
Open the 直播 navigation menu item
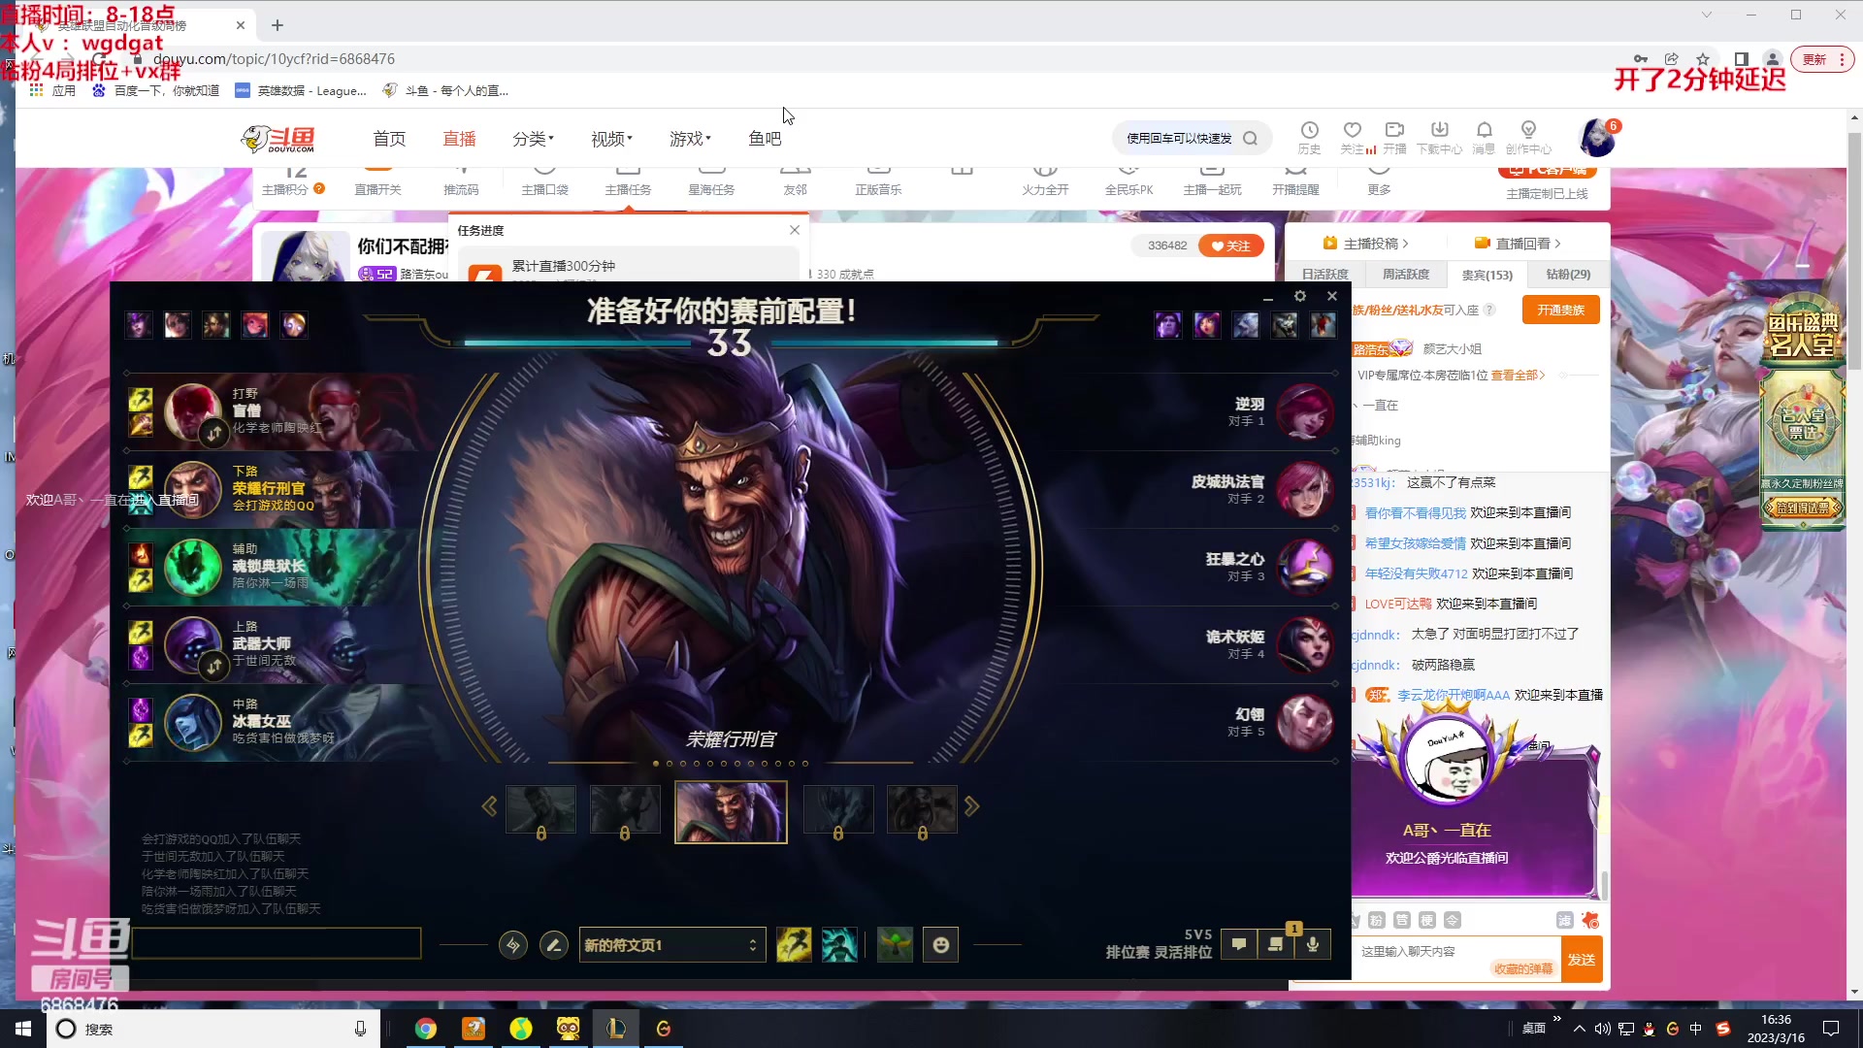[459, 139]
